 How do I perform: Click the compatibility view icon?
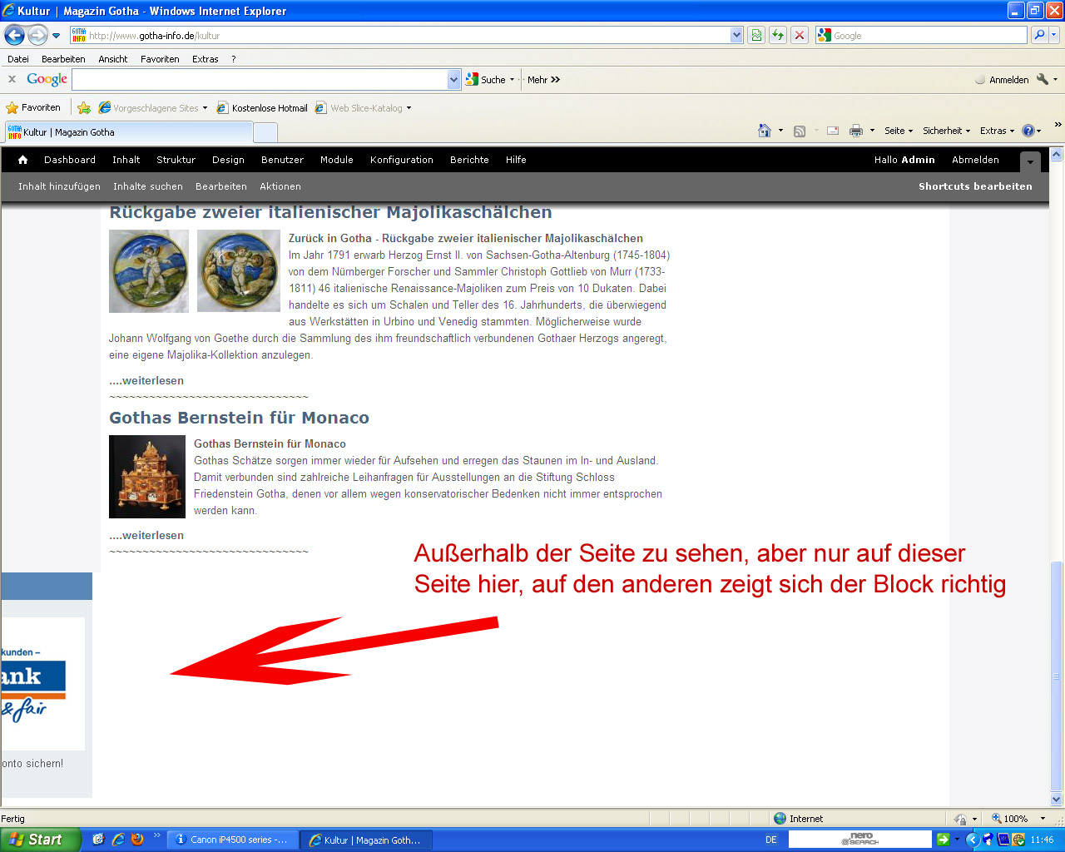pos(756,35)
